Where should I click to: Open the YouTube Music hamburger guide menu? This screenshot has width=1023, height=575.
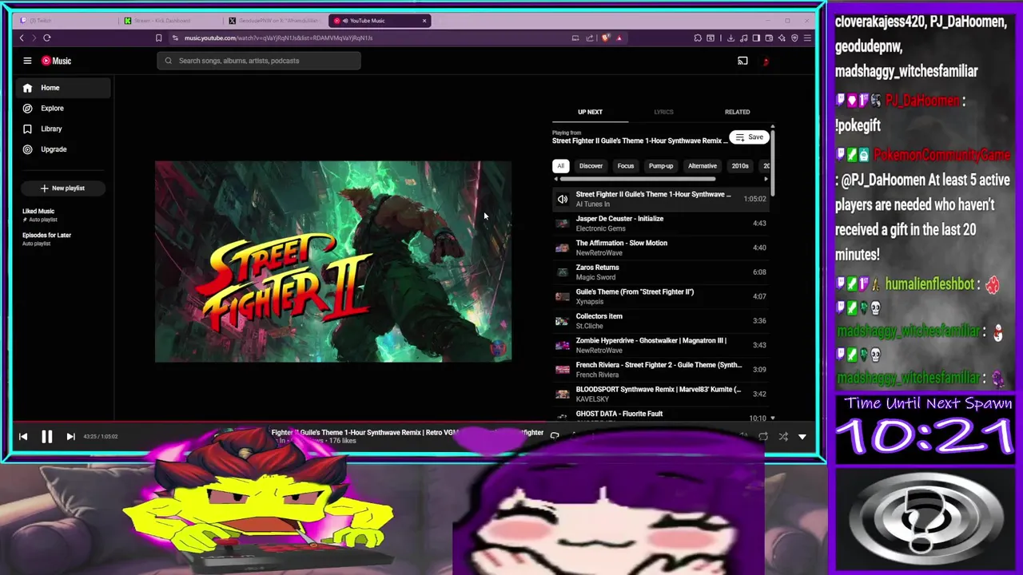click(x=27, y=61)
